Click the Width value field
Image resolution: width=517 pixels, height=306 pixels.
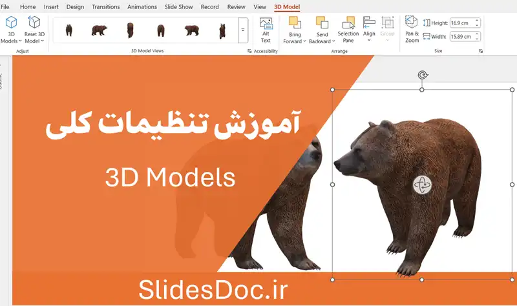click(462, 37)
